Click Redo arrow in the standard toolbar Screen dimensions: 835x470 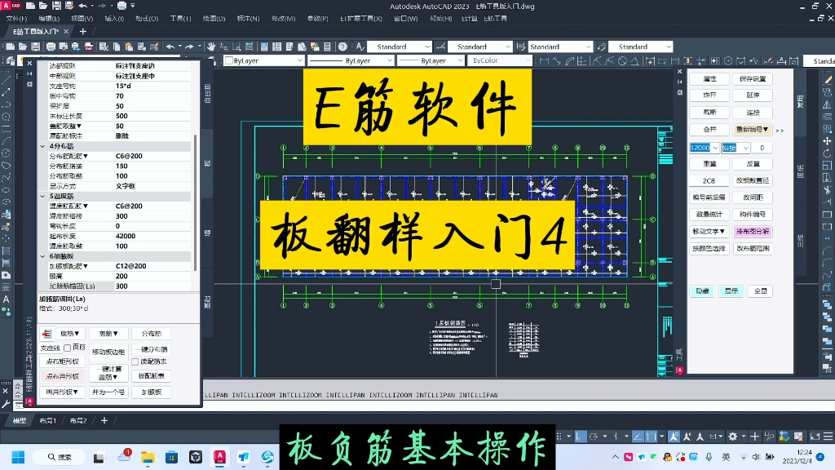coord(189,47)
